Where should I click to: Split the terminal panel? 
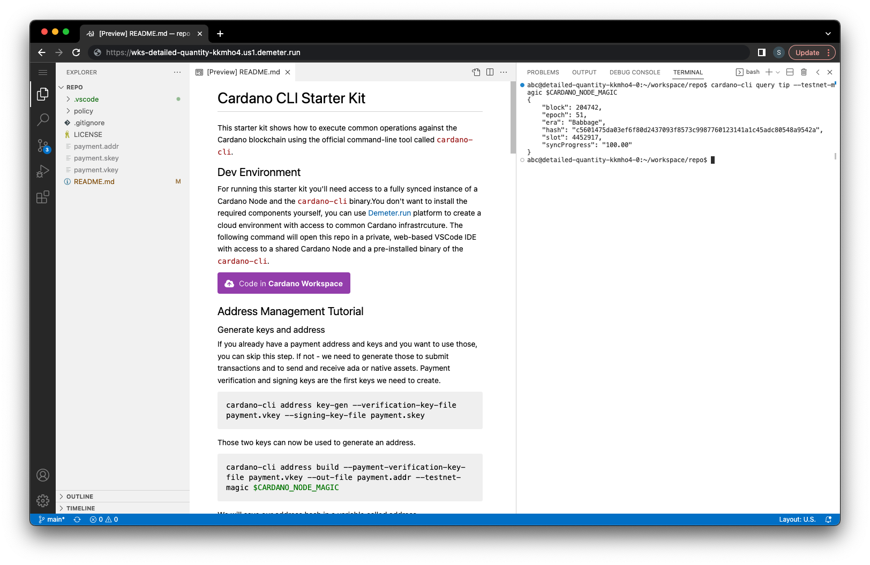(x=790, y=72)
